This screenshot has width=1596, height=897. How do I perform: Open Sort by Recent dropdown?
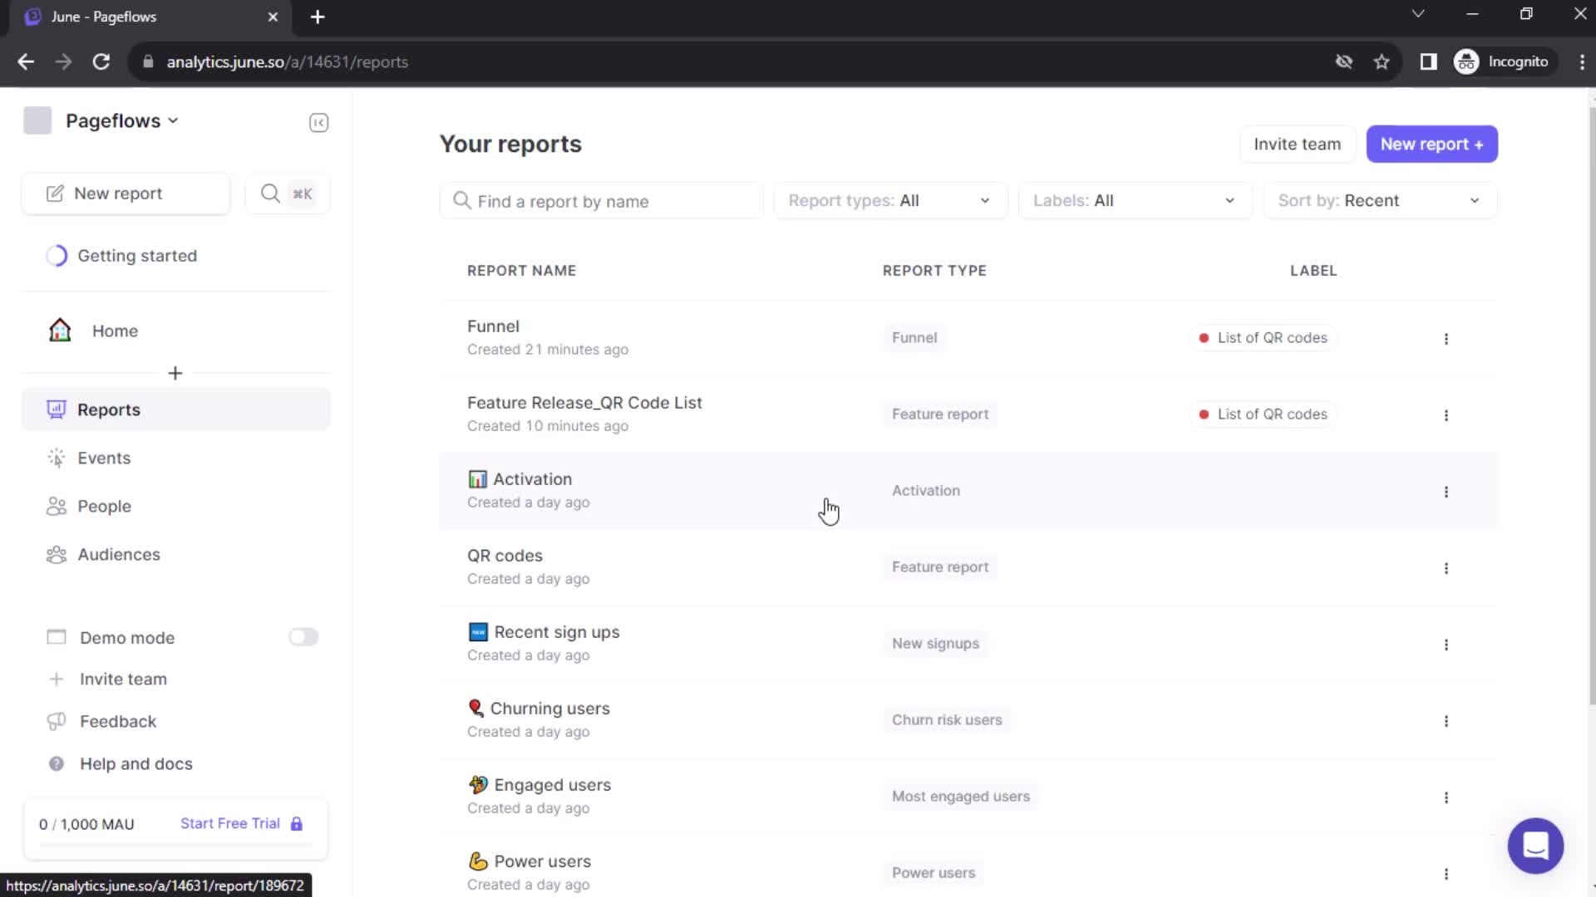tap(1380, 201)
